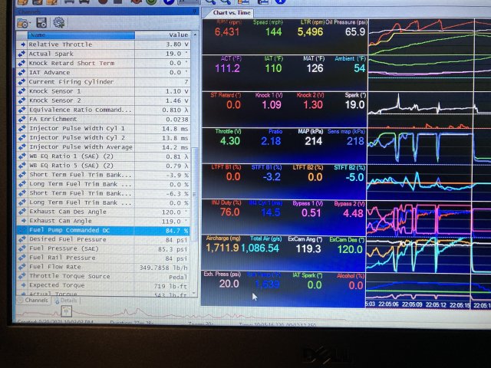Click the Knock 2 gauge reading 1.30
The height and width of the screenshot is (368, 491).
(312, 105)
